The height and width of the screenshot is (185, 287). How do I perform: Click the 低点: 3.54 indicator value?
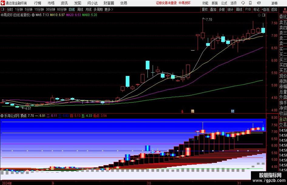[x=100, y=116]
